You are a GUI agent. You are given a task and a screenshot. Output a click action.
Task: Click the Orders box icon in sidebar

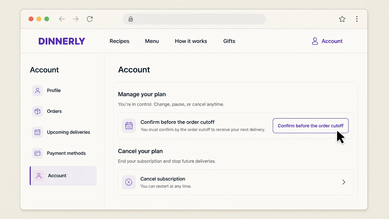pos(37,111)
